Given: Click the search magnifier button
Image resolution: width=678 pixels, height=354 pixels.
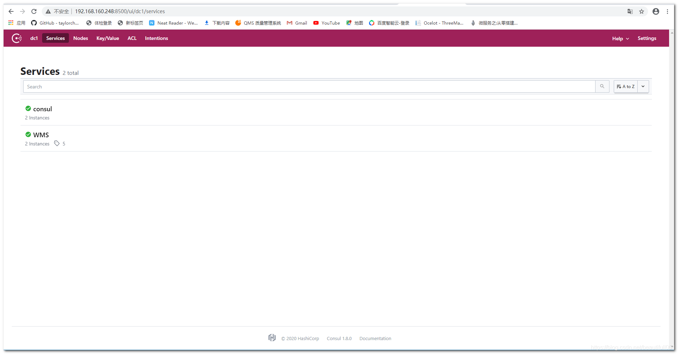Looking at the screenshot, I should pyautogui.click(x=602, y=86).
